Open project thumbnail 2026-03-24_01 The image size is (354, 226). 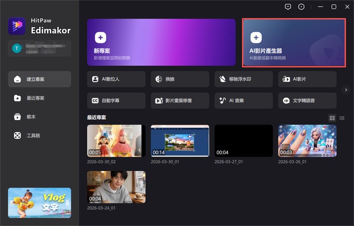(x=116, y=187)
